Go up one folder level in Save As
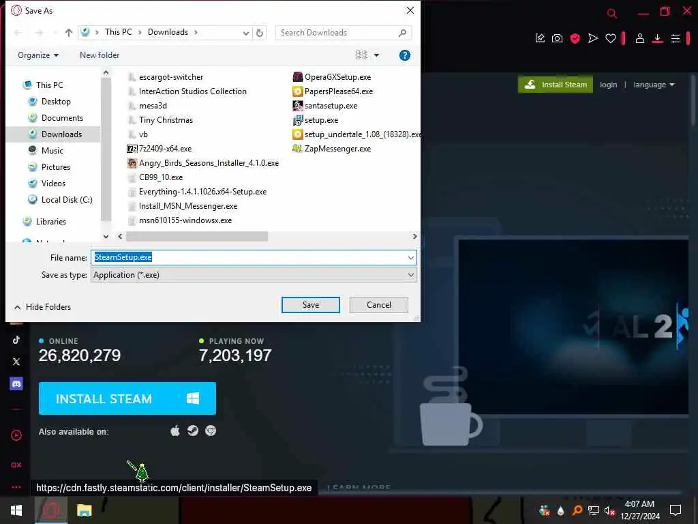 [69, 33]
